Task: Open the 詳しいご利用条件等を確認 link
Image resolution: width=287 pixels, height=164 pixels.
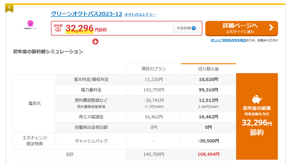Action: (x=228, y=40)
